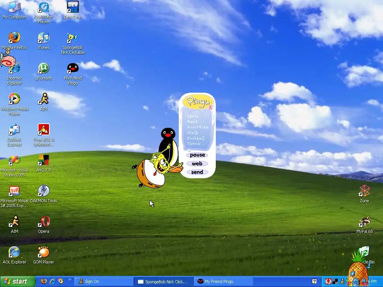This screenshot has height=287, width=383.
Task: Click the web button in Pingu panel
Action: 197,164
